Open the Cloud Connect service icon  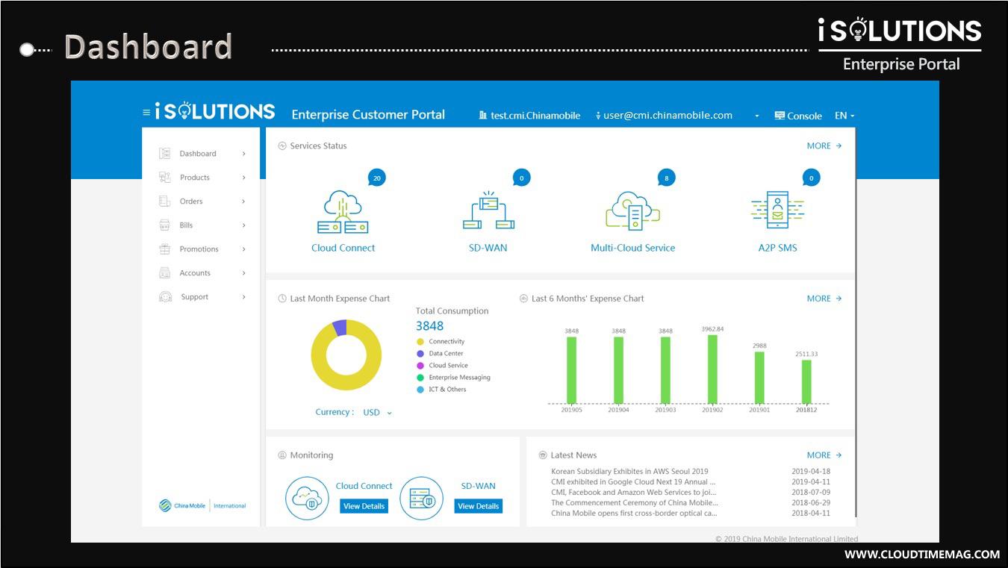(x=343, y=212)
